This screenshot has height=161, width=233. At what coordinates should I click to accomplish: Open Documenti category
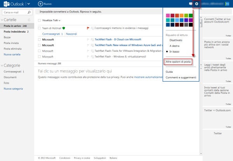[10, 77]
